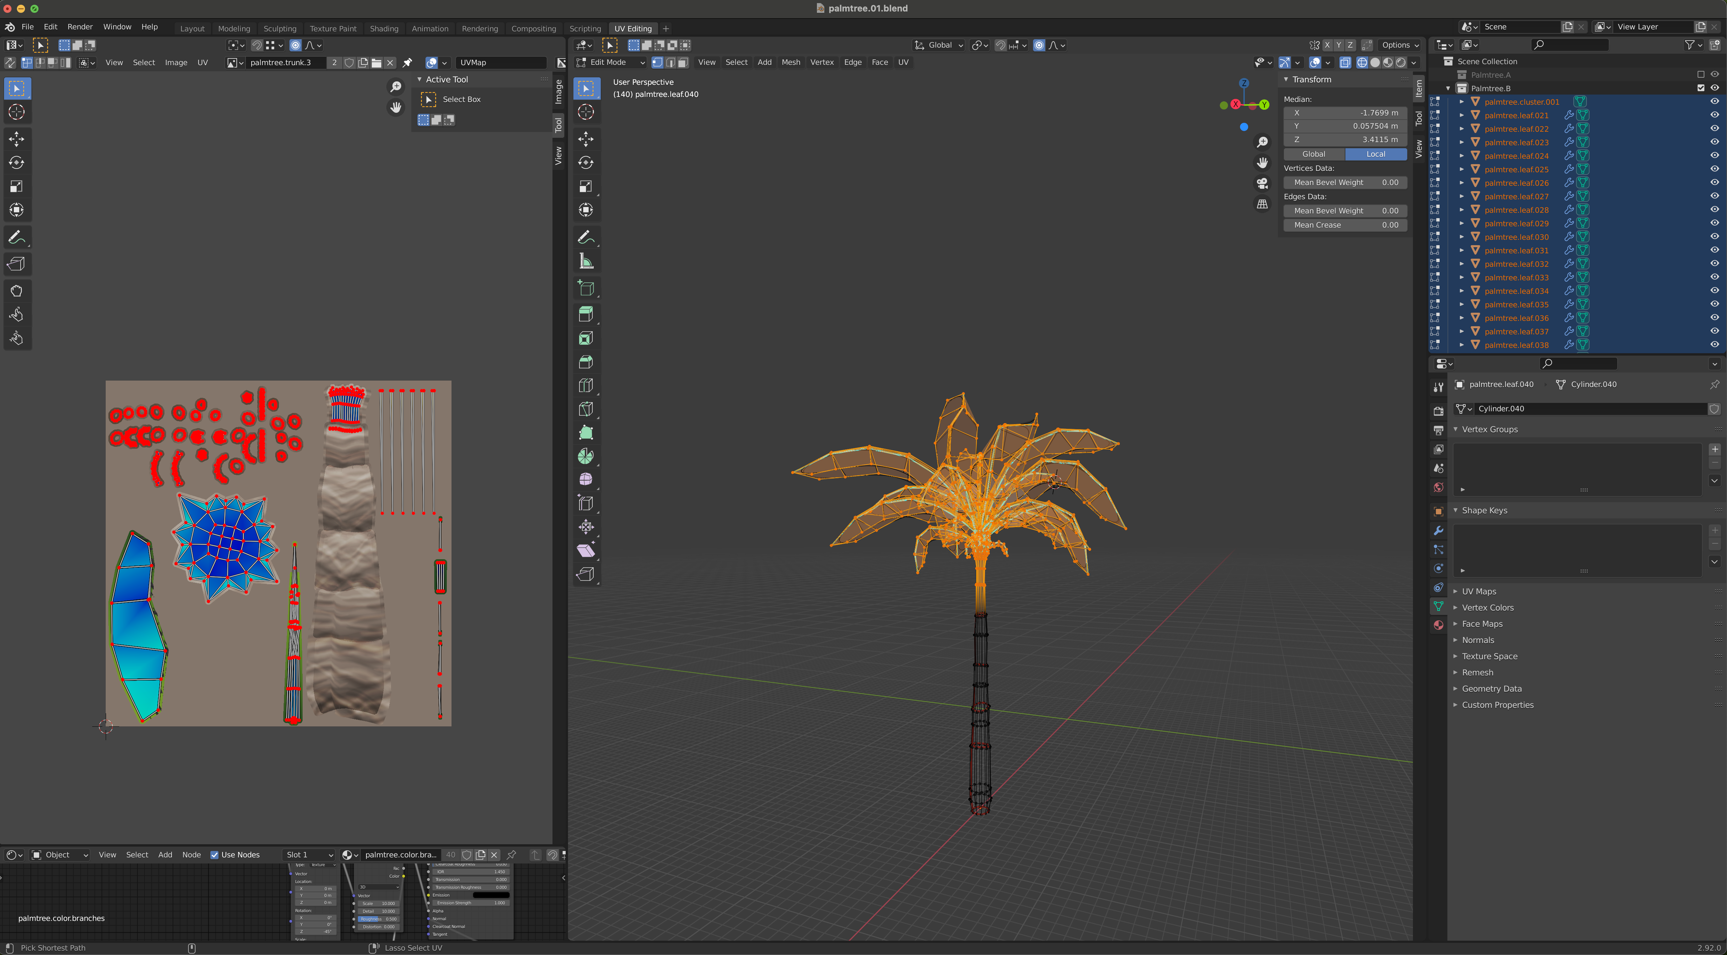Select the Extrude Region tool

[585, 314]
